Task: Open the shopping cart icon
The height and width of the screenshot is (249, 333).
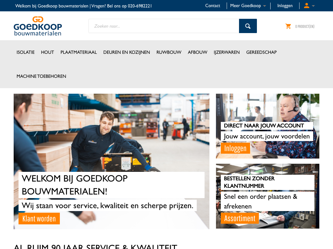Action: coord(288,26)
